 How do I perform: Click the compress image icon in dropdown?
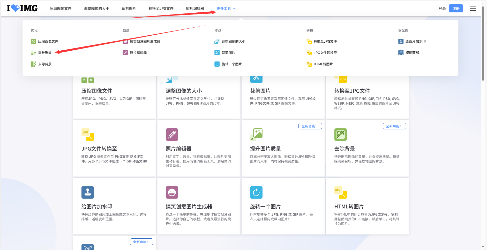[x=33, y=41]
